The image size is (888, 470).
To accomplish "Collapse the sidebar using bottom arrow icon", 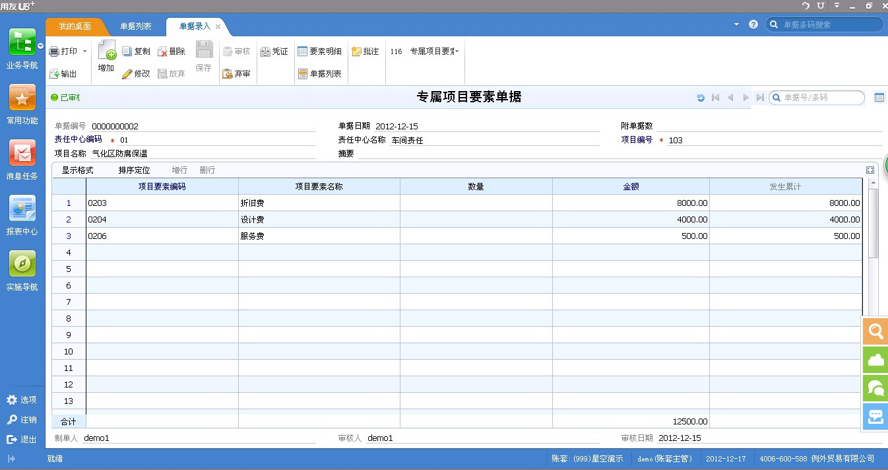I will pyautogui.click(x=11, y=458).
